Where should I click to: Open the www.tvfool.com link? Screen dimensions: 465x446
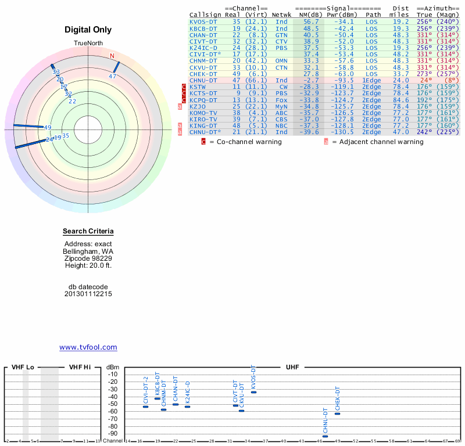[88, 347]
